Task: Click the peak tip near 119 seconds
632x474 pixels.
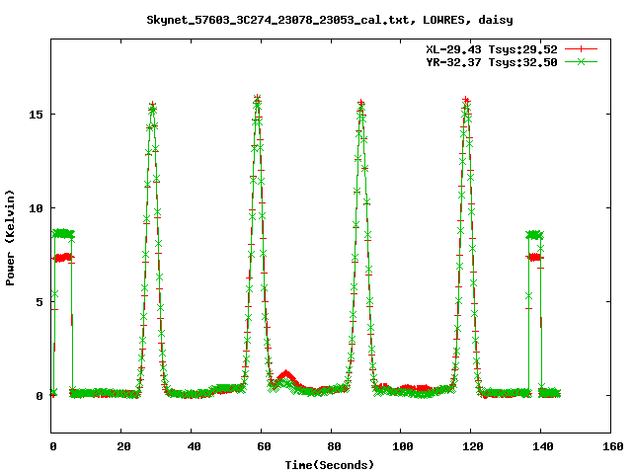Action: [466, 101]
